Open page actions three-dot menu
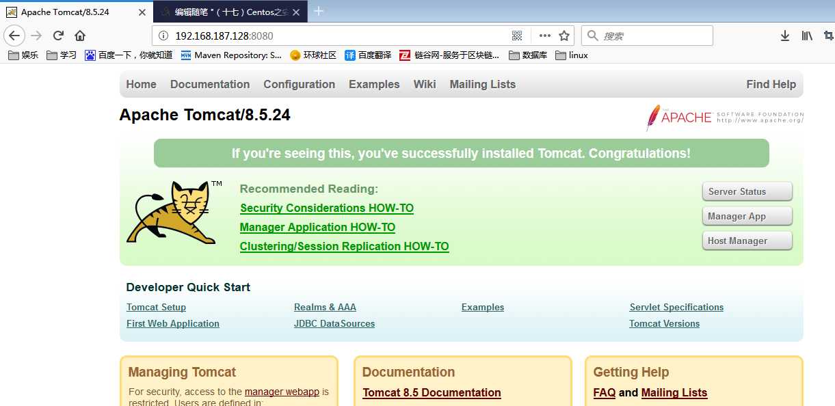This screenshot has width=835, height=406. click(544, 36)
